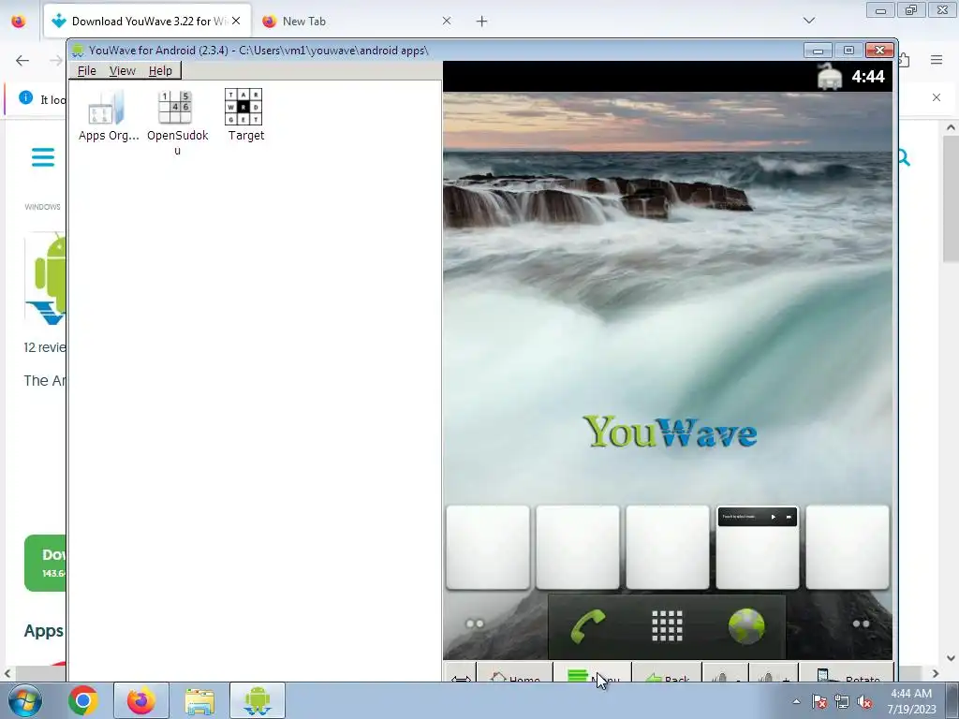
Task: Open Windows Explorer from the taskbar
Action: [x=199, y=700]
